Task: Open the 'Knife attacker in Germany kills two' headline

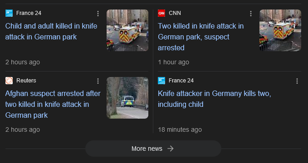Action: pos(215,99)
